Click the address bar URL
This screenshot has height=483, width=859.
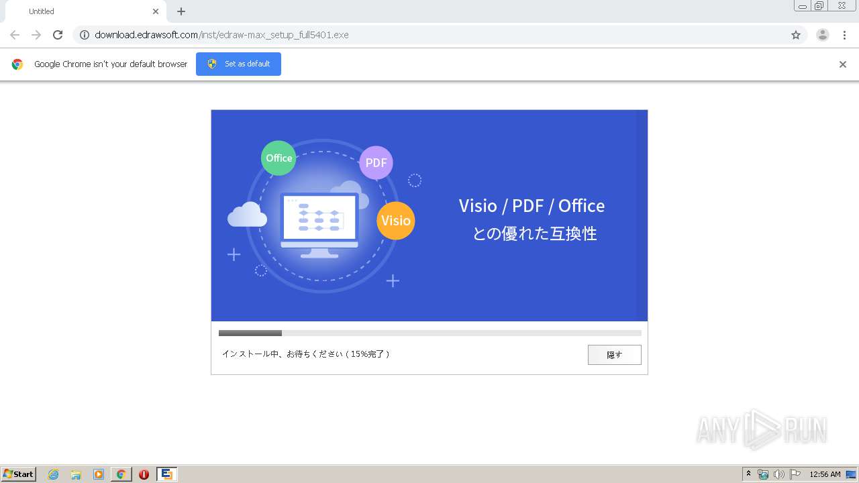point(221,35)
